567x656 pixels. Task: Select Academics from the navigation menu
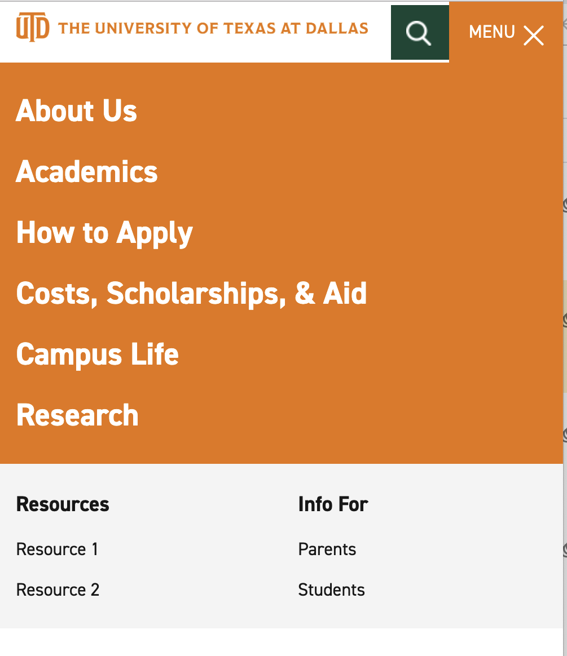tap(87, 171)
